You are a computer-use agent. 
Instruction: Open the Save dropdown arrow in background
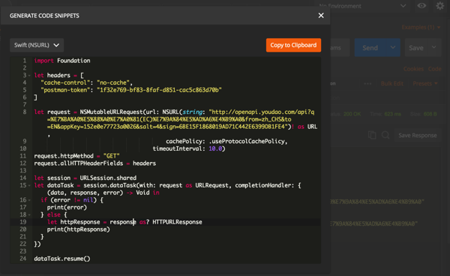point(434,48)
